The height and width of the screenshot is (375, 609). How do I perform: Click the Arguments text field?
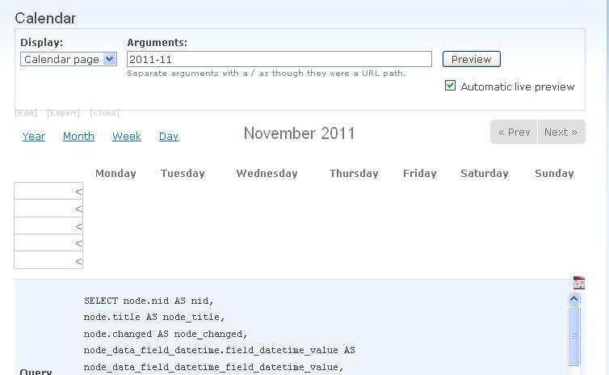[x=279, y=59]
